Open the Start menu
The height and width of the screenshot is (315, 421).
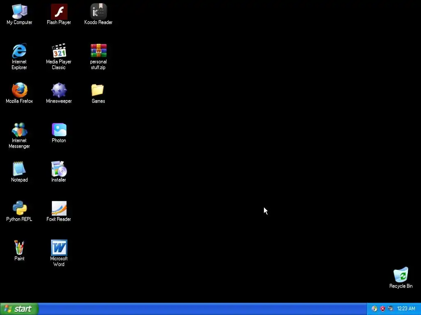click(x=19, y=309)
